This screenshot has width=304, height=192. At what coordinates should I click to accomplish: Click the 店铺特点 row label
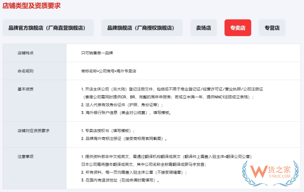[25, 53]
